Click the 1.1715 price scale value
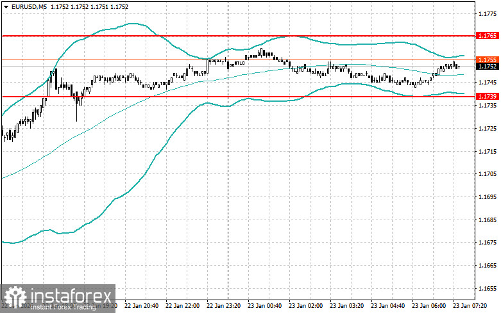 point(488,151)
